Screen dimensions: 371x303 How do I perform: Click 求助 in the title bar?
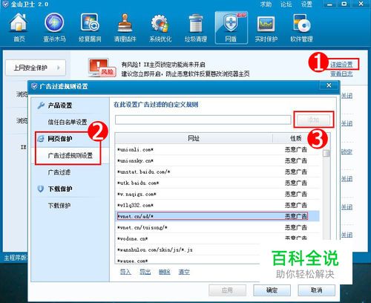[x=266, y=4]
